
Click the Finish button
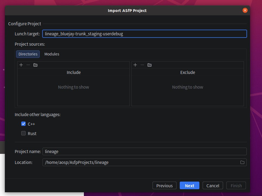[x=236, y=185]
